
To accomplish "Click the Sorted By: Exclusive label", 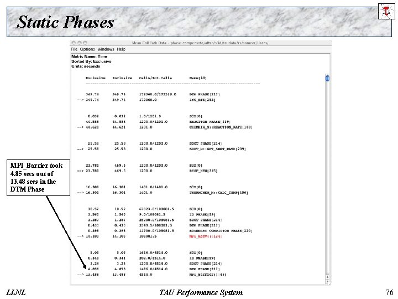I will click(91, 61).
